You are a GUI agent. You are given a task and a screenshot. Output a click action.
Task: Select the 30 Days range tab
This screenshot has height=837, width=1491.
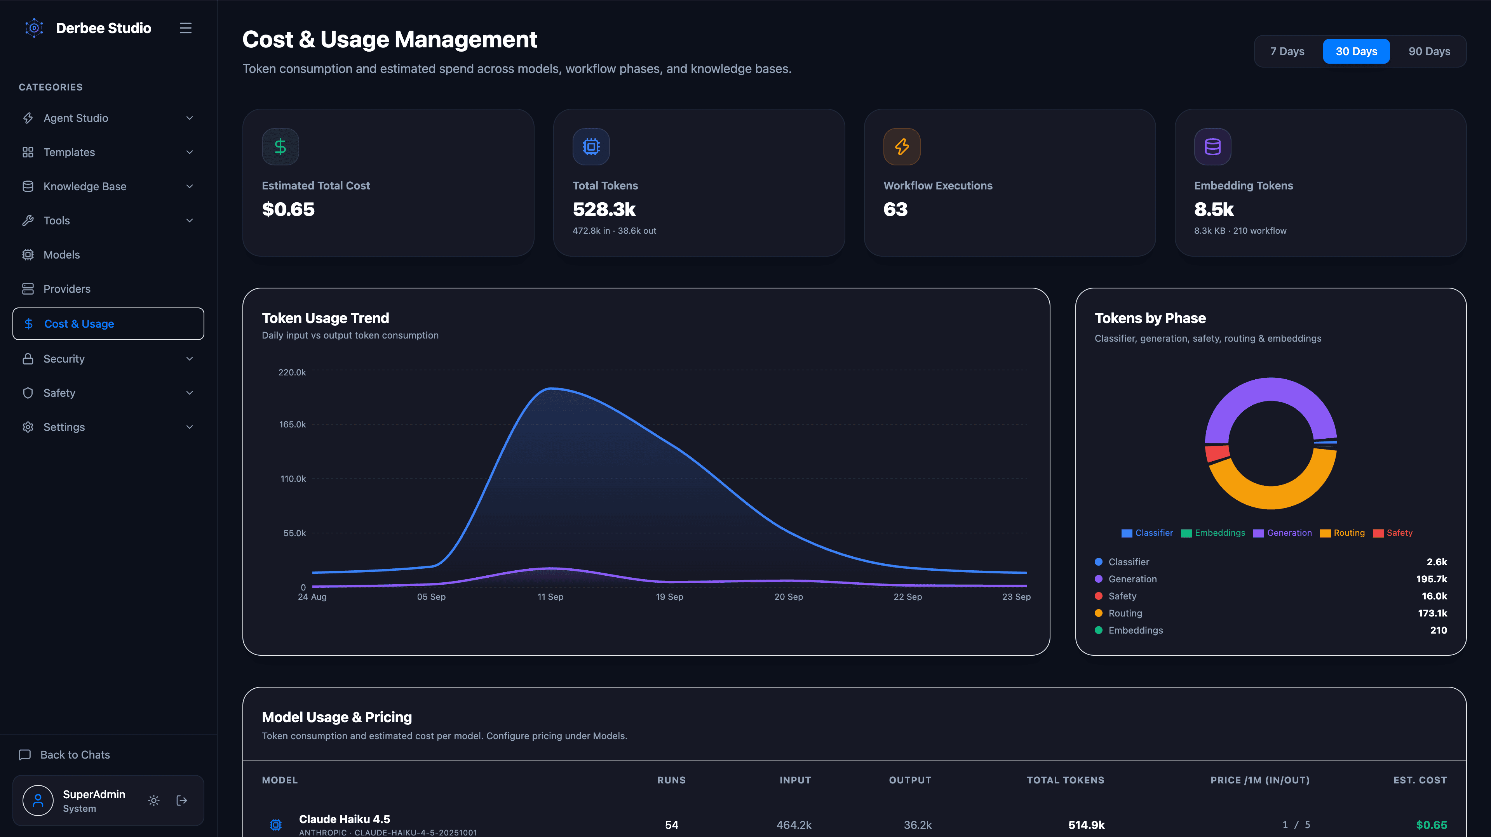1356,52
